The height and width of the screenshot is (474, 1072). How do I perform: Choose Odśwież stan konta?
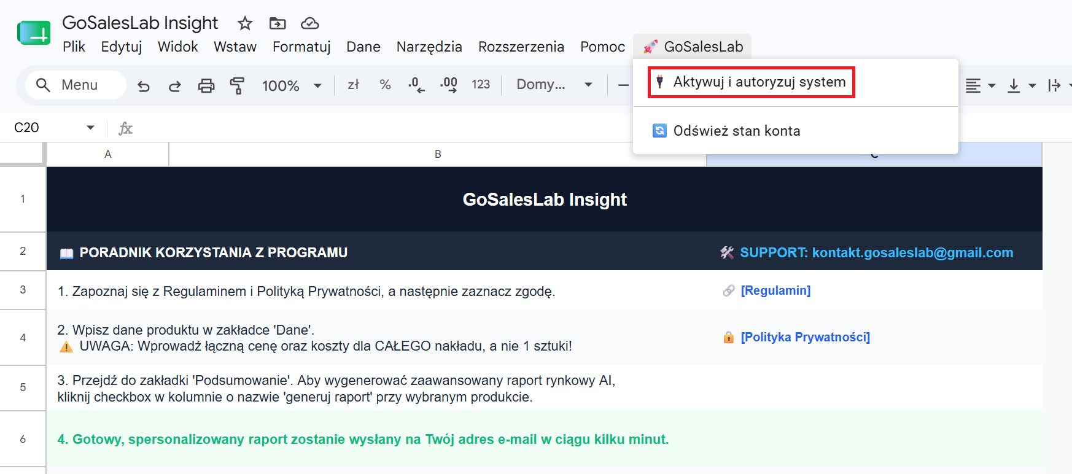(x=796, y=131)
